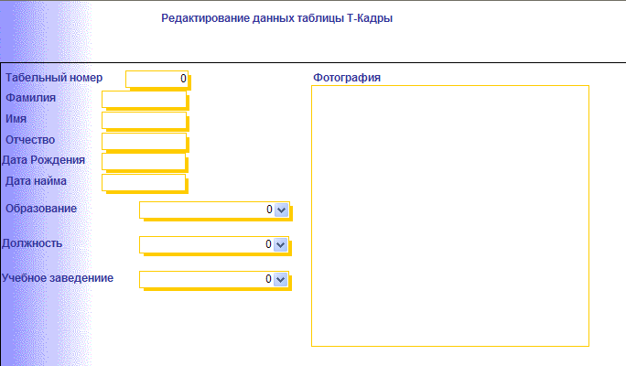Click the empty Фотография image frame
This screenshot has width=626, height=366.
click(449, 216)
